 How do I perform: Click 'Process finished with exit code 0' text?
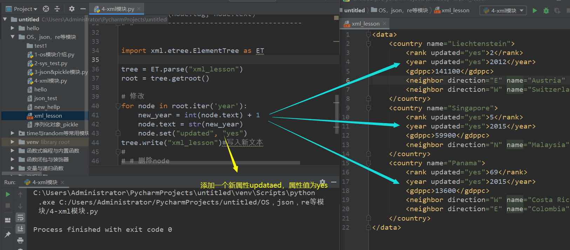(x=103, y=229)
